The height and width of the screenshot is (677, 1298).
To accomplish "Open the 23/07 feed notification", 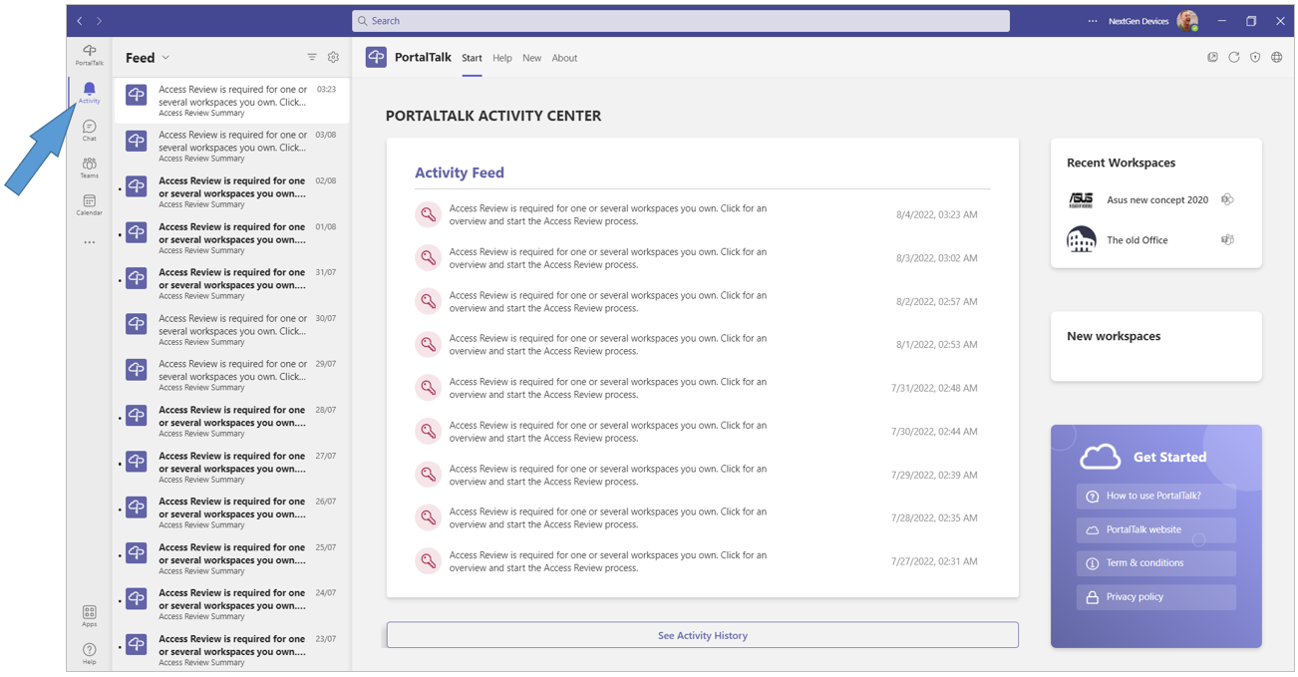I will coord(232,650).
